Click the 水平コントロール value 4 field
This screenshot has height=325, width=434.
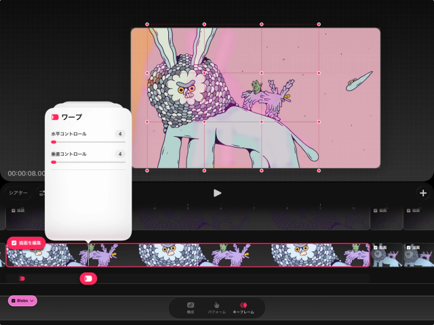(120, 134)
